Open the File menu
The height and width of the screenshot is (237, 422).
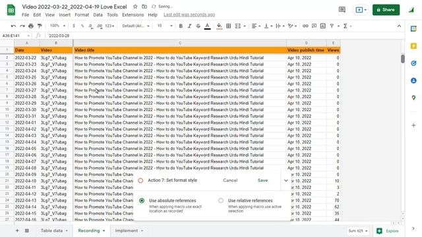click(x=25, y=14)
